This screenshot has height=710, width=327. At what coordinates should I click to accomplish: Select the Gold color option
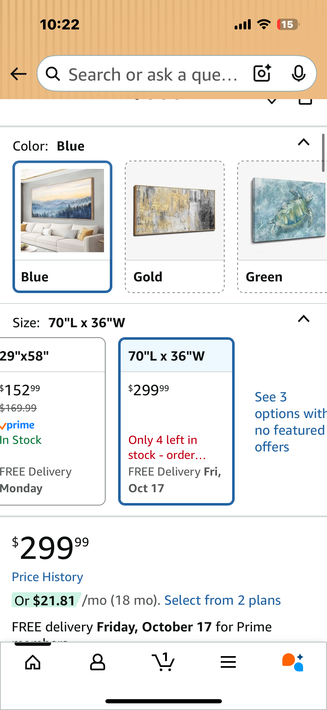coord(175,226)
